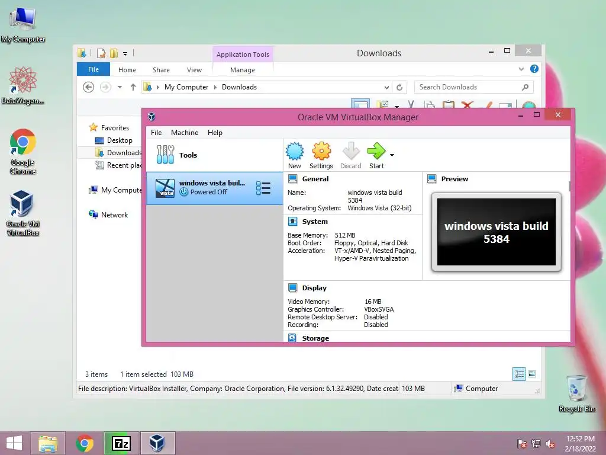
Task: Switch to Home tab in Downloads window
Action: click(127, 70)
